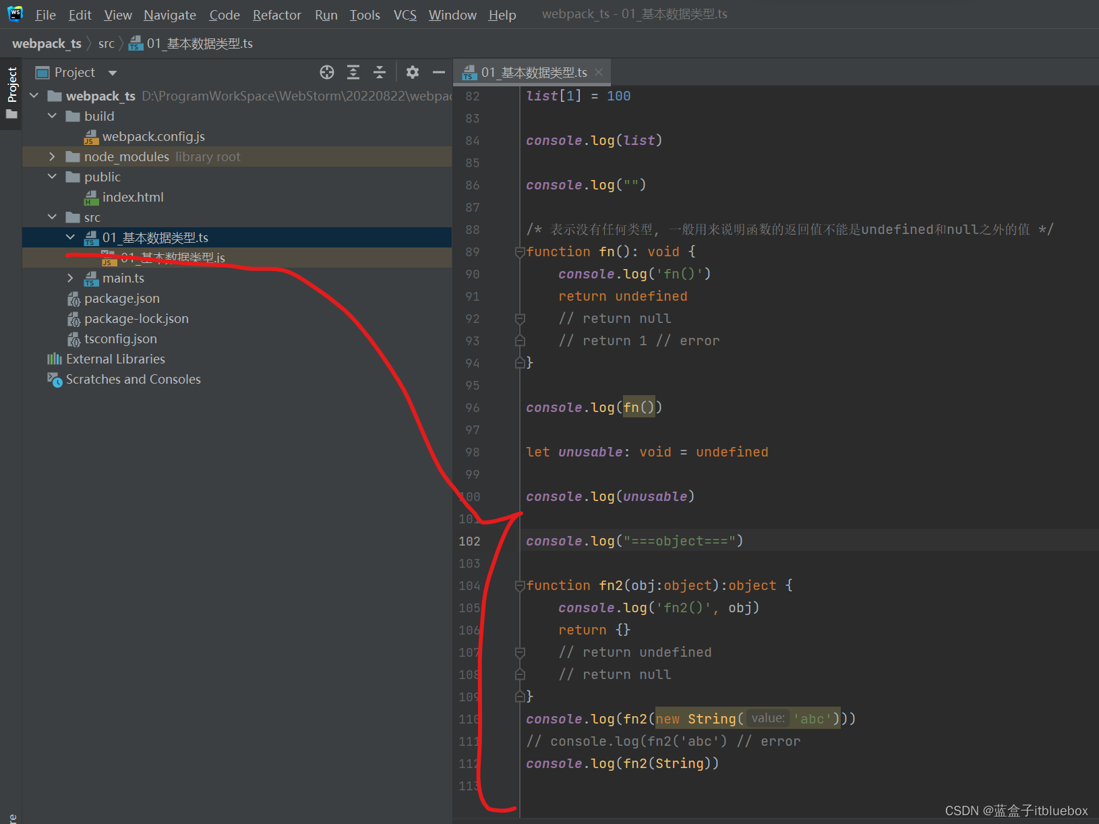Click the WebStorm application logo icon
This screenshot has width=1099, height=824.
point(15,13)
